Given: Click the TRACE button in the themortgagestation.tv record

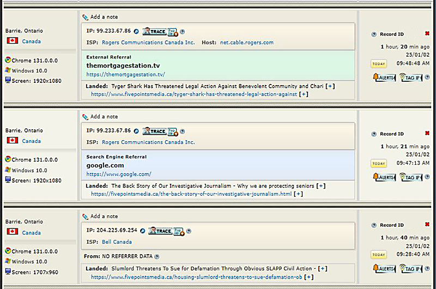Looking at the screenshot, I should (x=155, y=32).
